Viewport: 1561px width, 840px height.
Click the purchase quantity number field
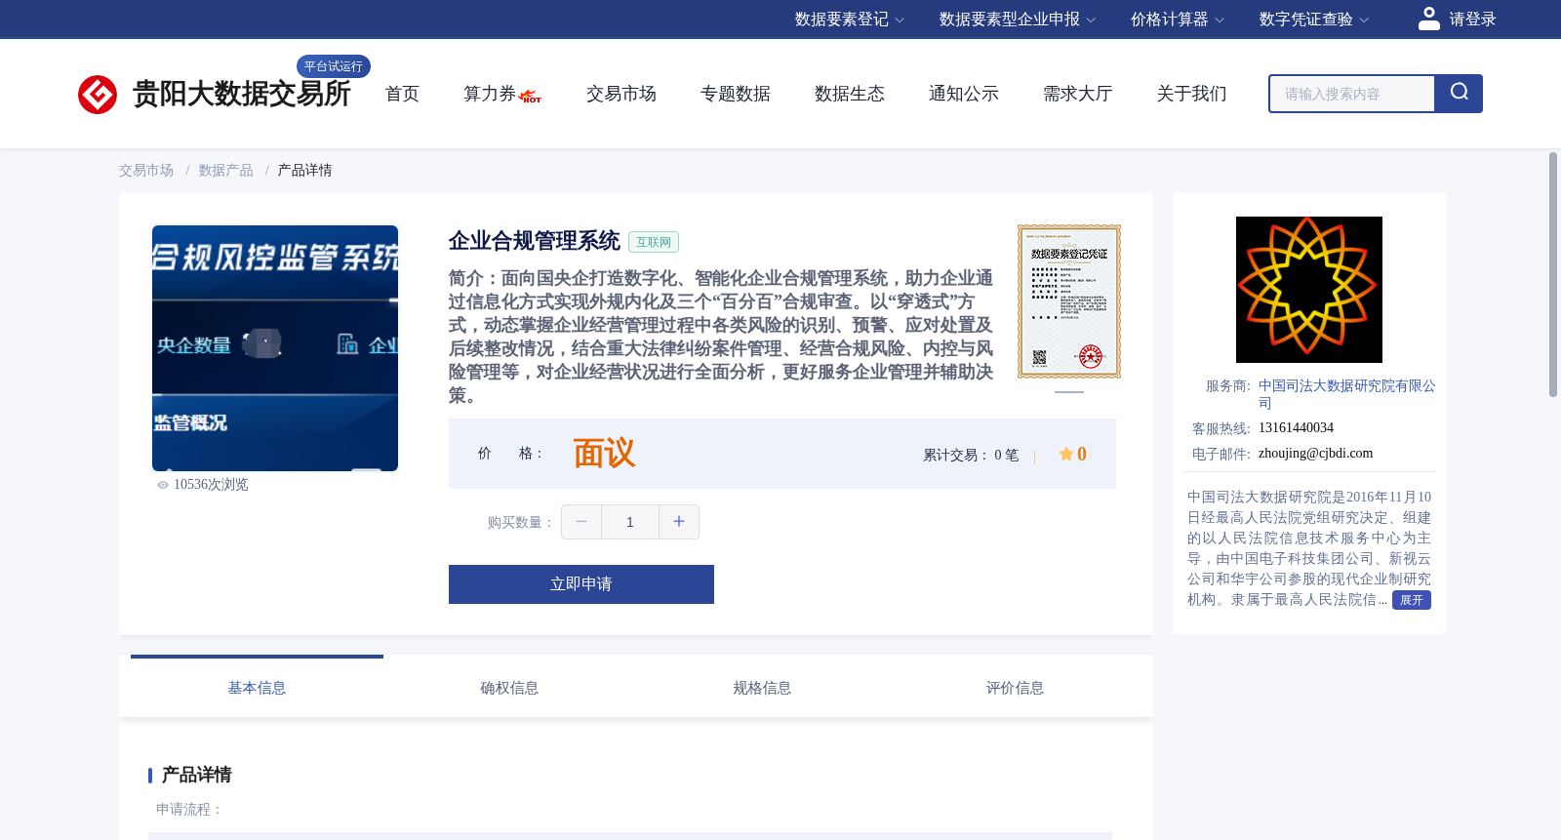pos(630,522)
